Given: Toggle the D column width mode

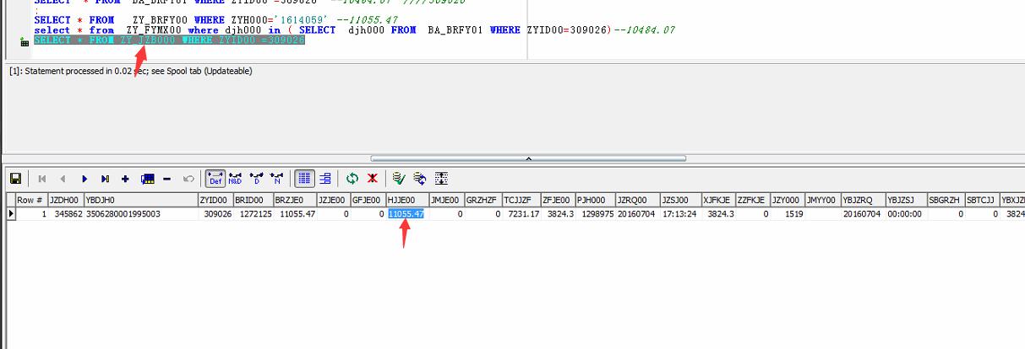Looking at the screenshot, I should pyautogui.click(x=256, y=179).
